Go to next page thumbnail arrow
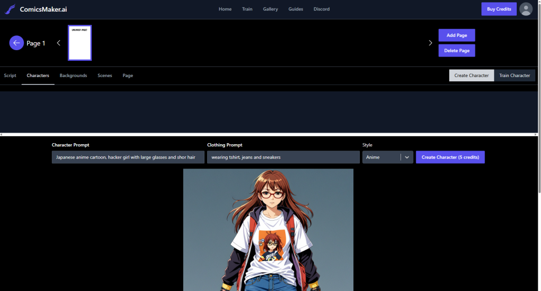Screen dimensions: 541x291 click(430, 43)
